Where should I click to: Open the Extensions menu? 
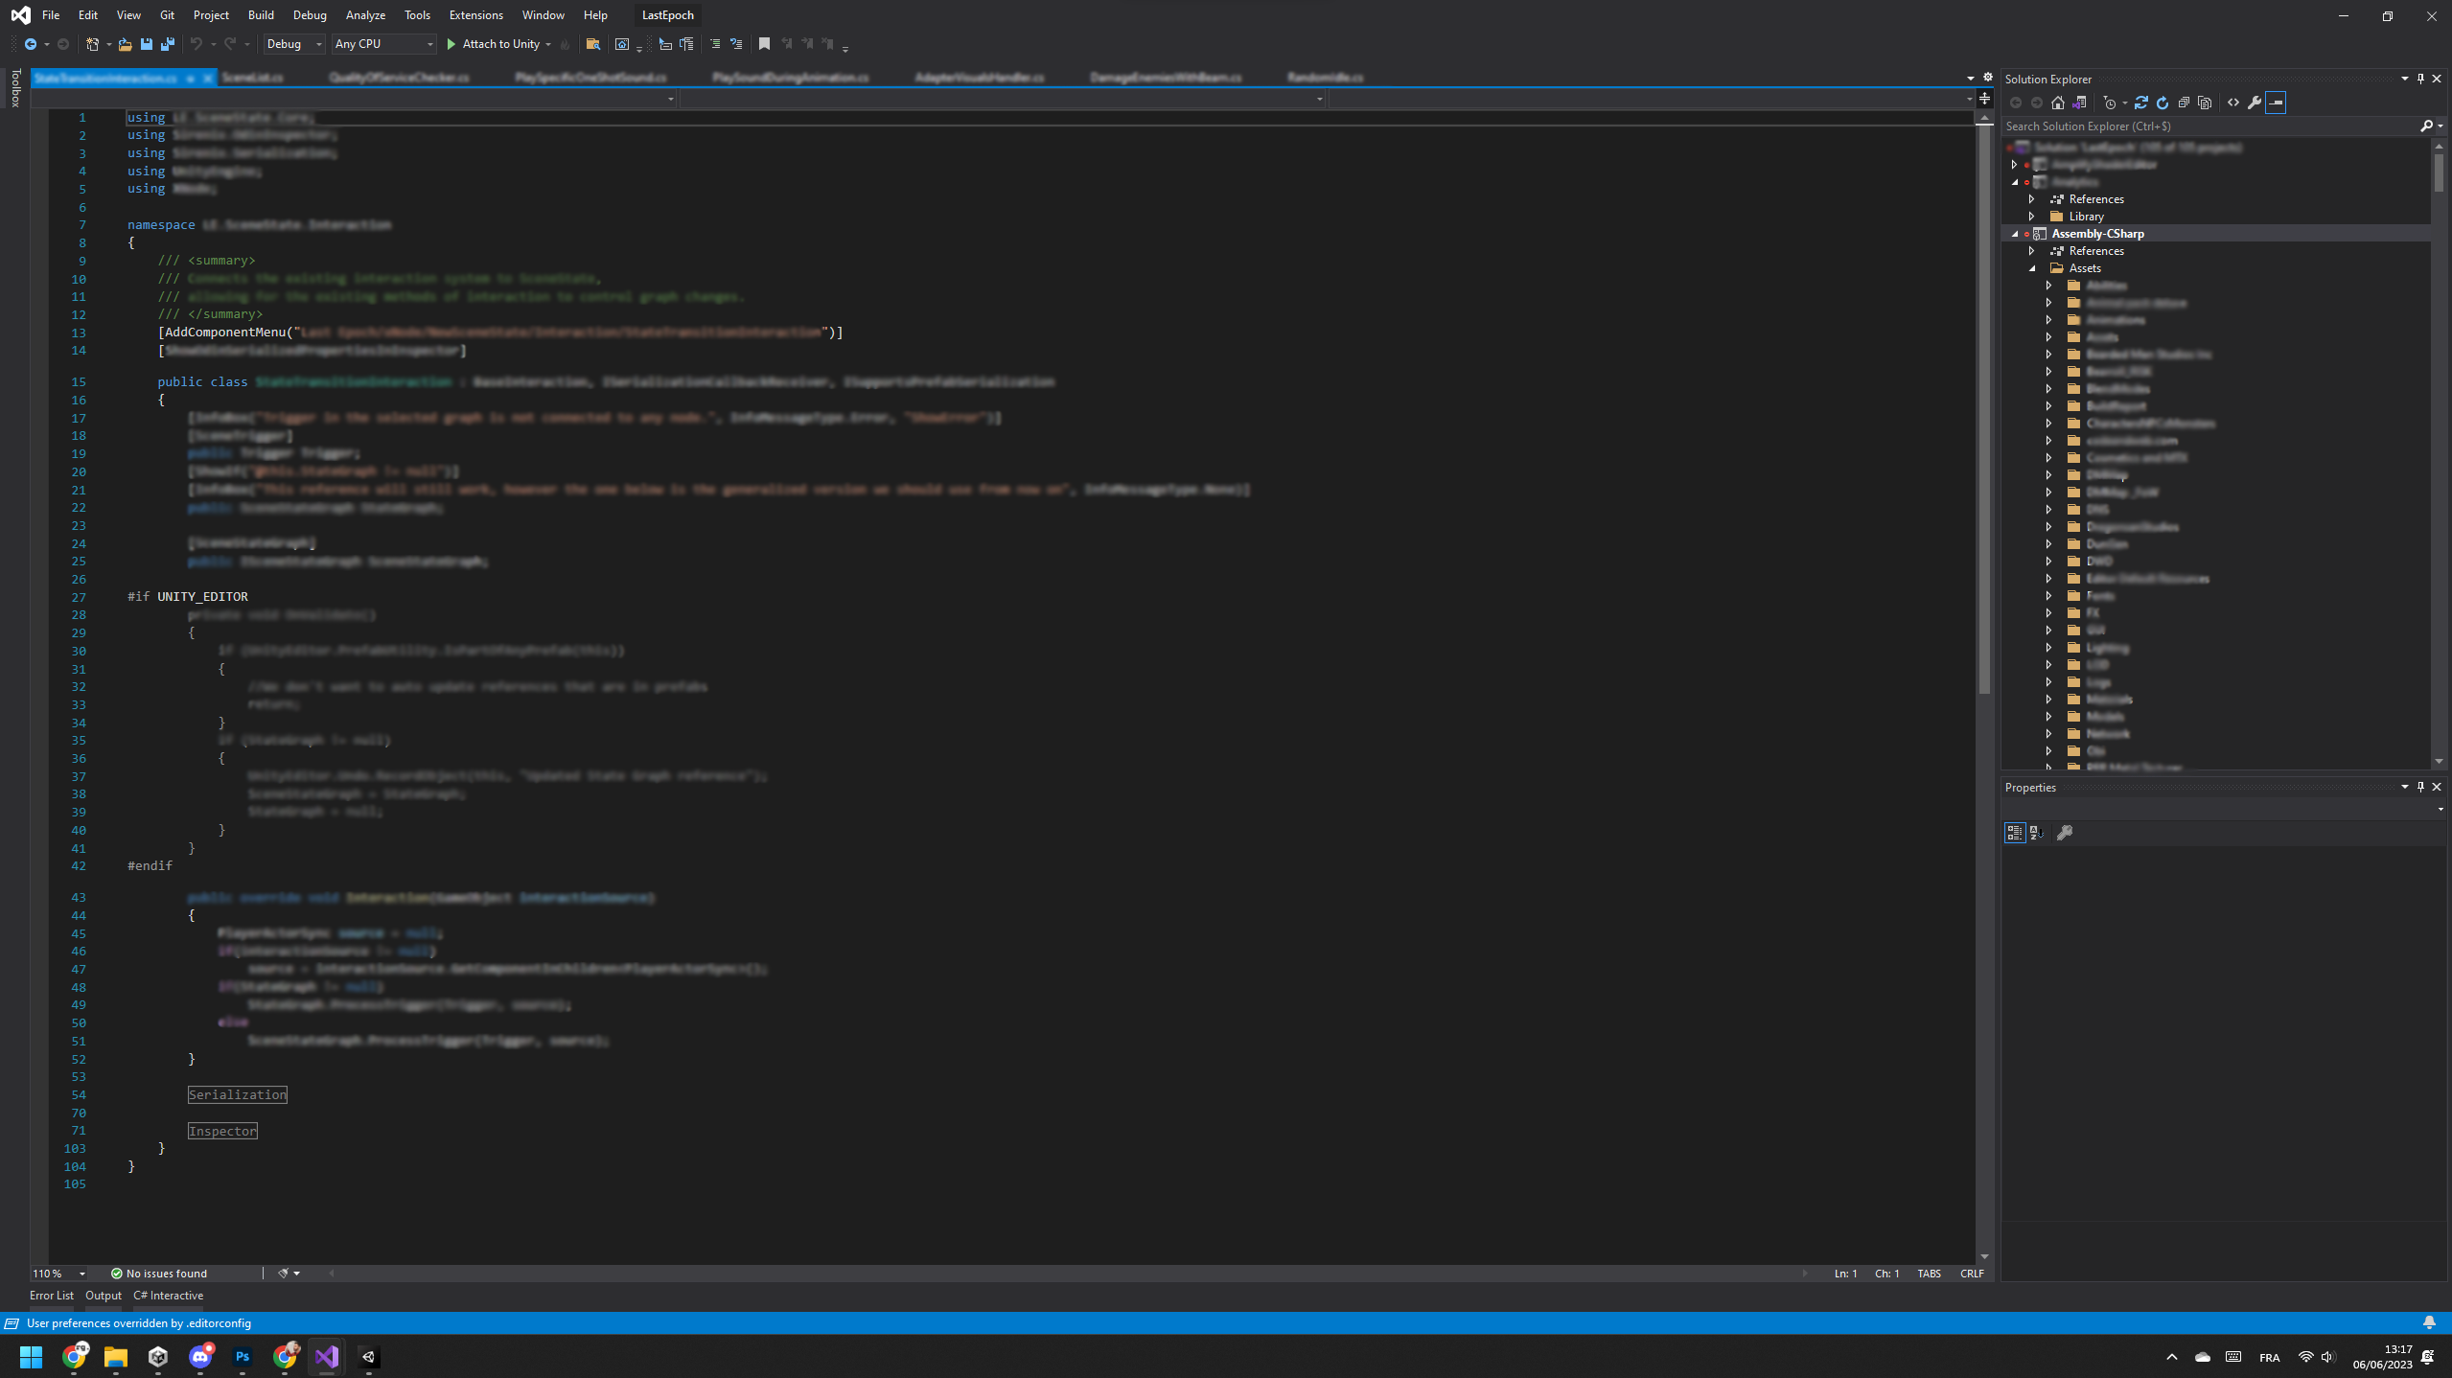coord(475,15)
